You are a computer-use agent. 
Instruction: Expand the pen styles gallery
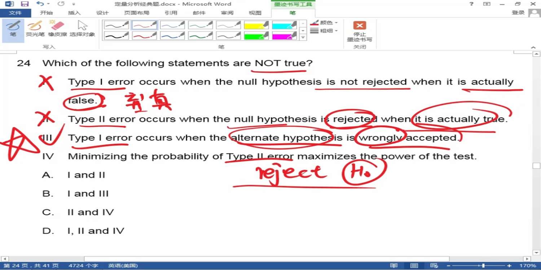pos(303,37)
